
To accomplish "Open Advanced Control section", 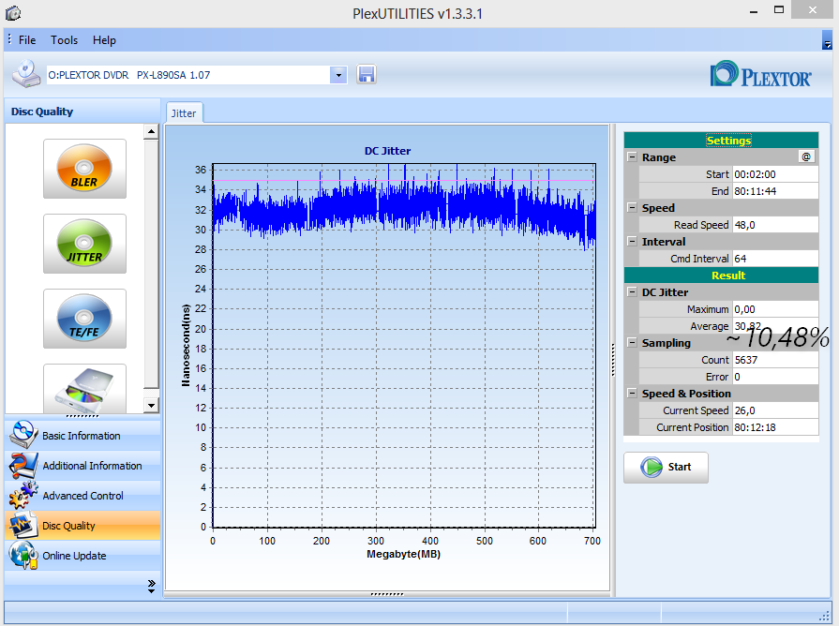I will tap(81, 496).
